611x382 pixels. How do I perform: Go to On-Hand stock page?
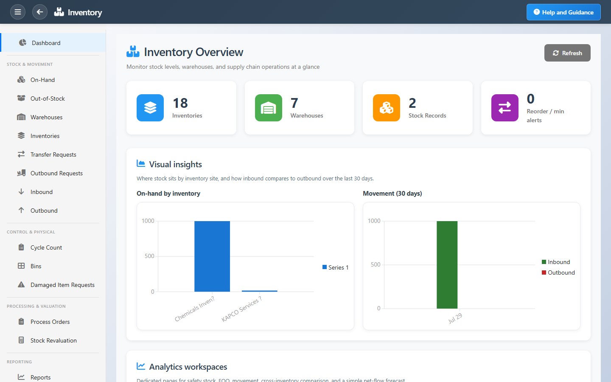(x=53, y=80)
